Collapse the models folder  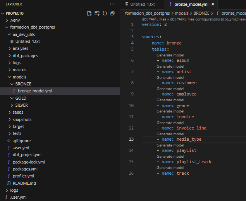[19, 77]
